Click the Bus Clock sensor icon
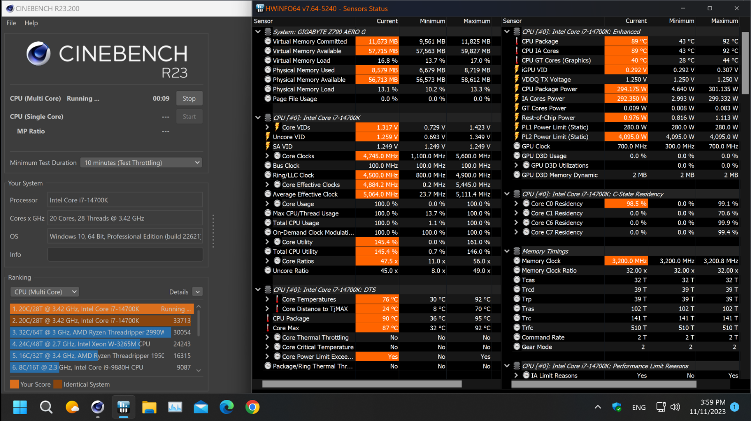The width and height of the screenshot is (751, 421). point(268,165)
